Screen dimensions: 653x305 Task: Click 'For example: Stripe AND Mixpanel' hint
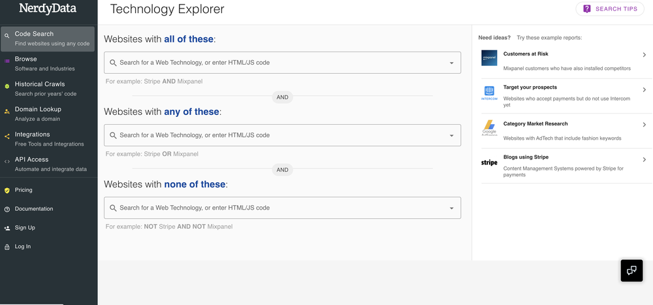pos(154,81)
